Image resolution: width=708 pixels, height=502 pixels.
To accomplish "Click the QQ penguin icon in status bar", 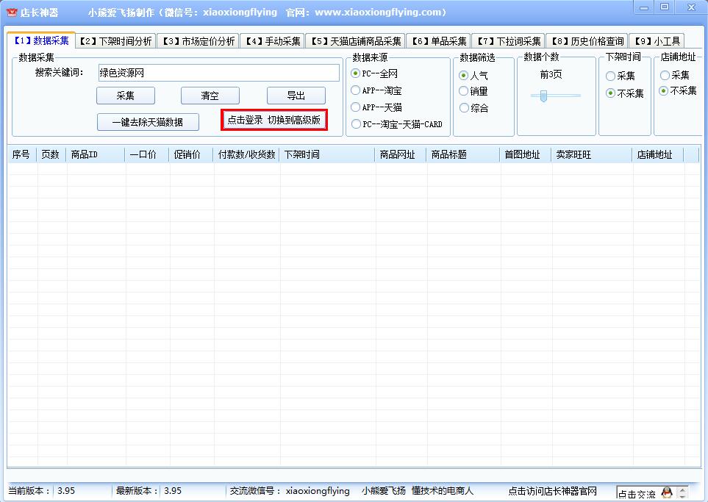I will [x=666, y=492].
